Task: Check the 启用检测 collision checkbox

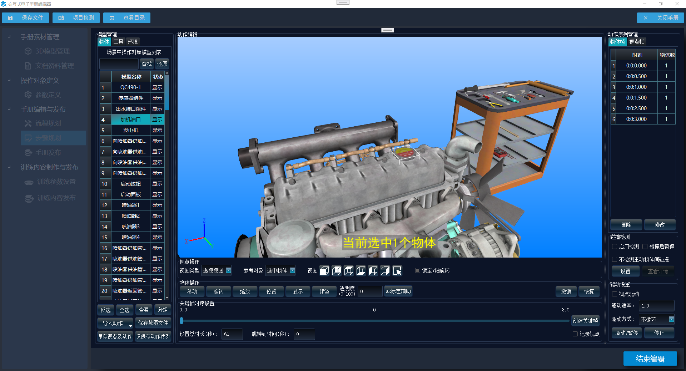Action: coord(615,247)
